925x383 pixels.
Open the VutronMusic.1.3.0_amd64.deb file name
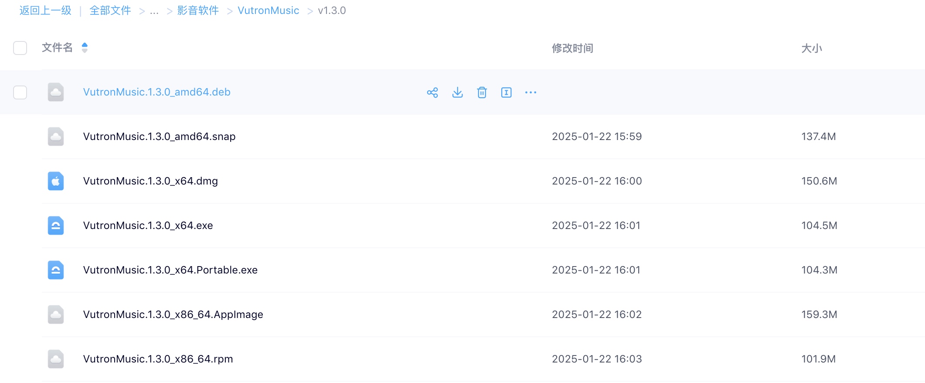click(x=157, y=92)
